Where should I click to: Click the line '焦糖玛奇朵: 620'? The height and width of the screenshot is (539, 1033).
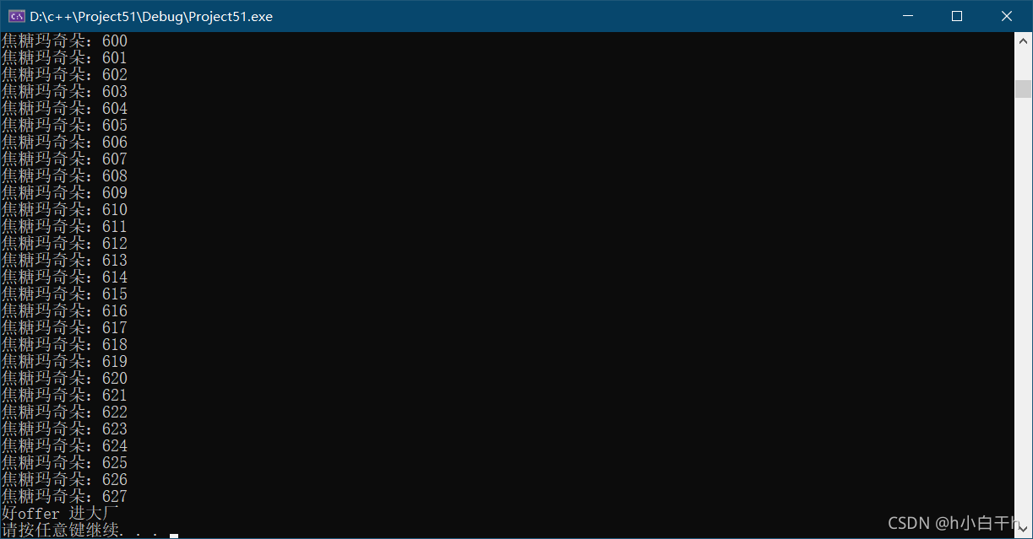point(64,378)
